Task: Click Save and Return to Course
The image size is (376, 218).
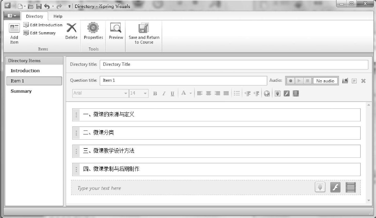Action: (144, 34)
